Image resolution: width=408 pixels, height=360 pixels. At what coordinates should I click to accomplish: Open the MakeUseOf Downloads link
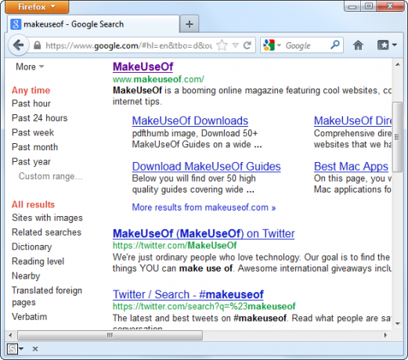[x=190, y=121]
